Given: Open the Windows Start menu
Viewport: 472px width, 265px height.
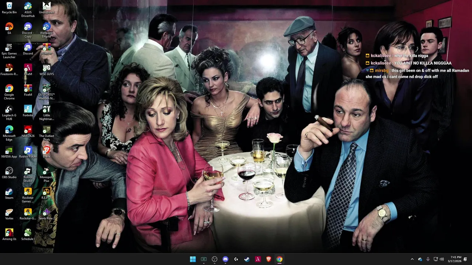Looking at the screenshot, I should [x=193, y=259].
